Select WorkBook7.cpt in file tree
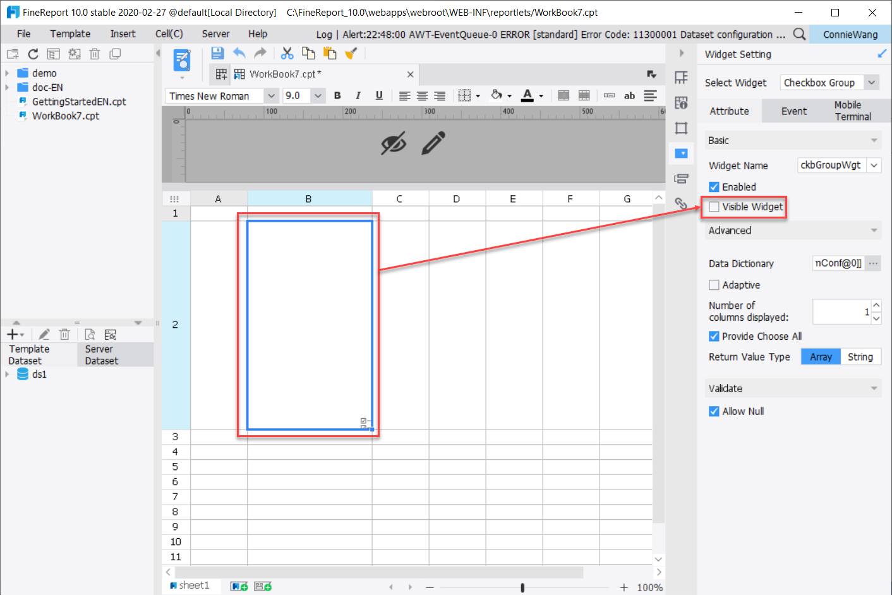The height and width of the screenshot is (595, 892). coord(66,116)
